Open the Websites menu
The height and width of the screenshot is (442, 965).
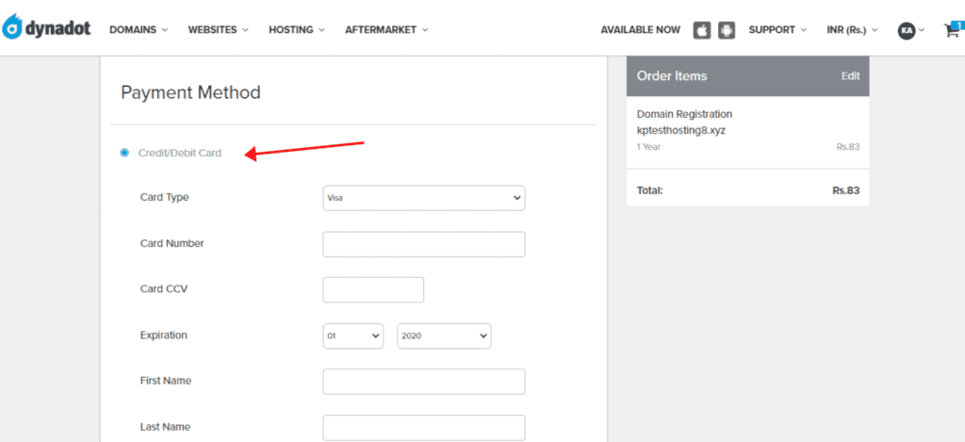pos(218,30)
